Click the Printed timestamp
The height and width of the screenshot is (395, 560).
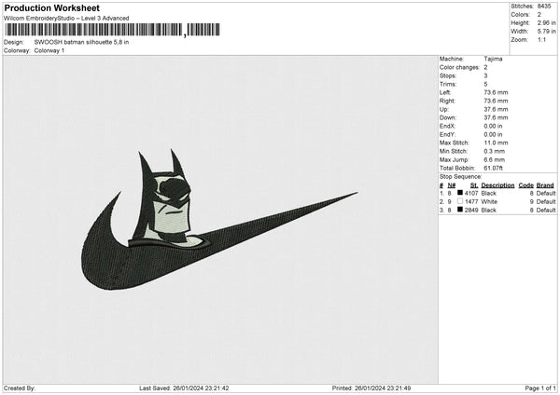371,388
